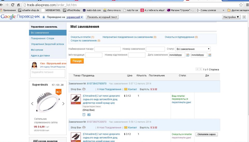Open the Другие закладки bookmarks folder
This screenshot has height=142, width=249.
pyautogui.click(x=238, y=10)
